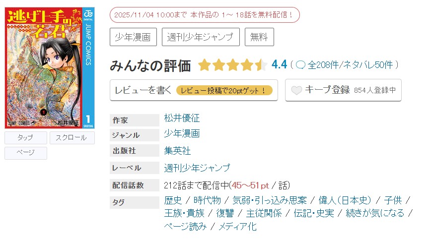Click the 歴史 tag link

coord(173,200)
